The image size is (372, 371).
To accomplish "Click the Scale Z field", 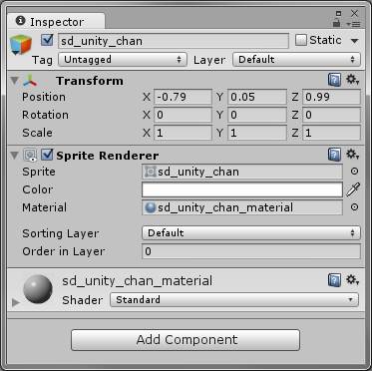I will click(331, 133).
